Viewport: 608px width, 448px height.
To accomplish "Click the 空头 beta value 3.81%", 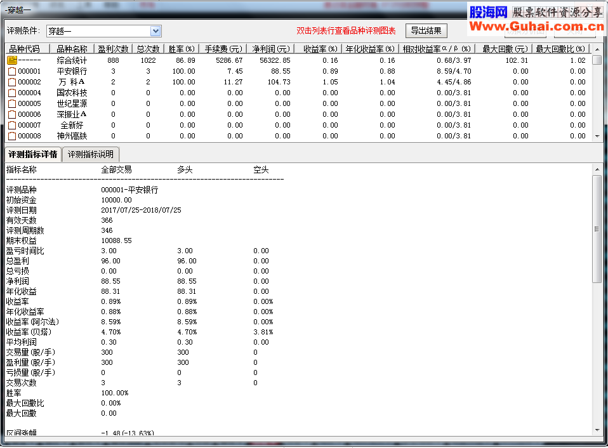I will click(263, 332).
